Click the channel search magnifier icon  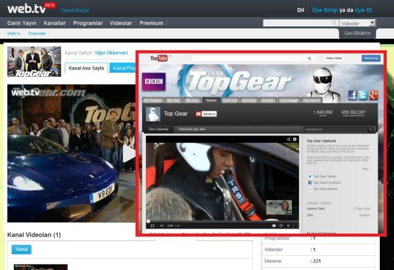[371, 130]
